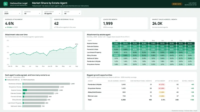Screen dimensions: 200x112
Task: Sort by Attachment column header
Action: 160,81
